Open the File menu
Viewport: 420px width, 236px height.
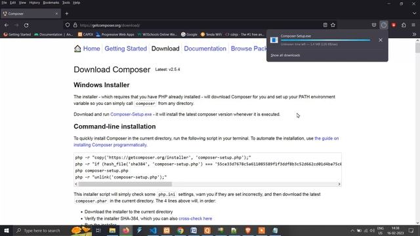(4, 3)
